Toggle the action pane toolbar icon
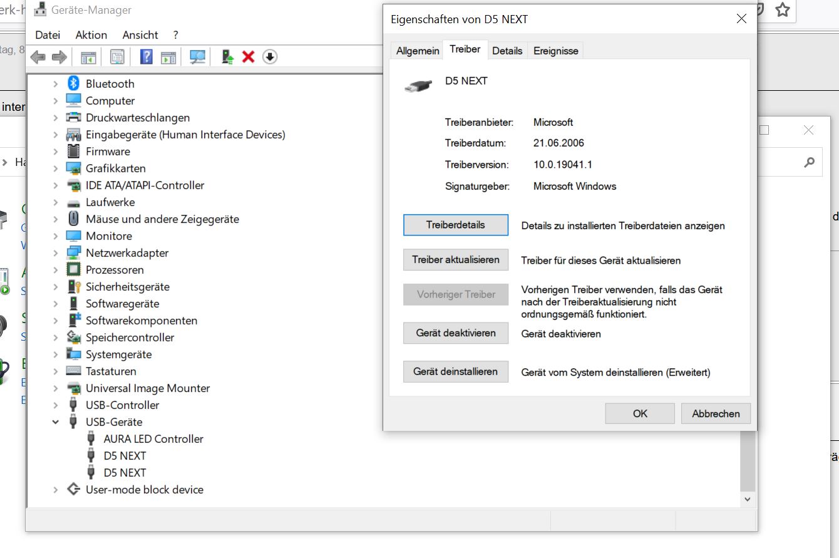839x558 pixels. click(x=168, y=57)
